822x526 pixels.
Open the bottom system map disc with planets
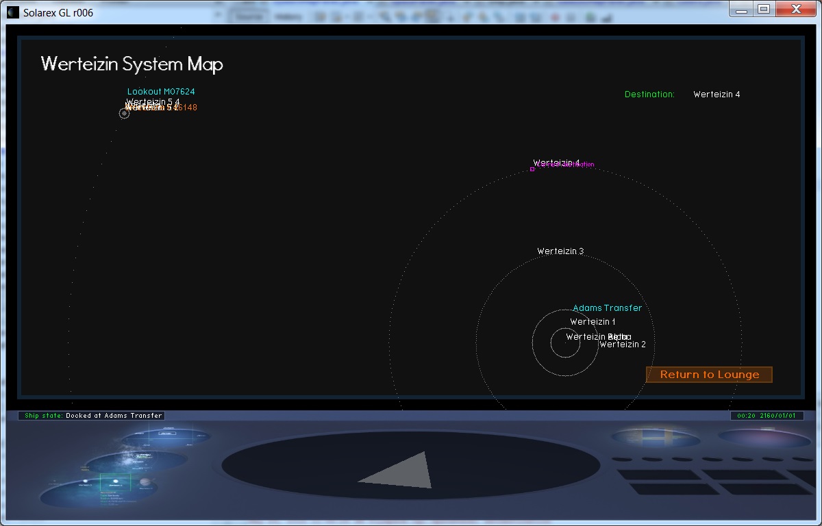tap(99, 490)
